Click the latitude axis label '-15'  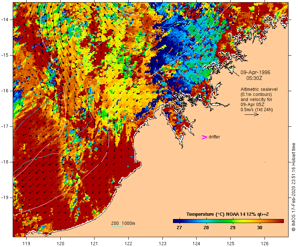[5, 55]
